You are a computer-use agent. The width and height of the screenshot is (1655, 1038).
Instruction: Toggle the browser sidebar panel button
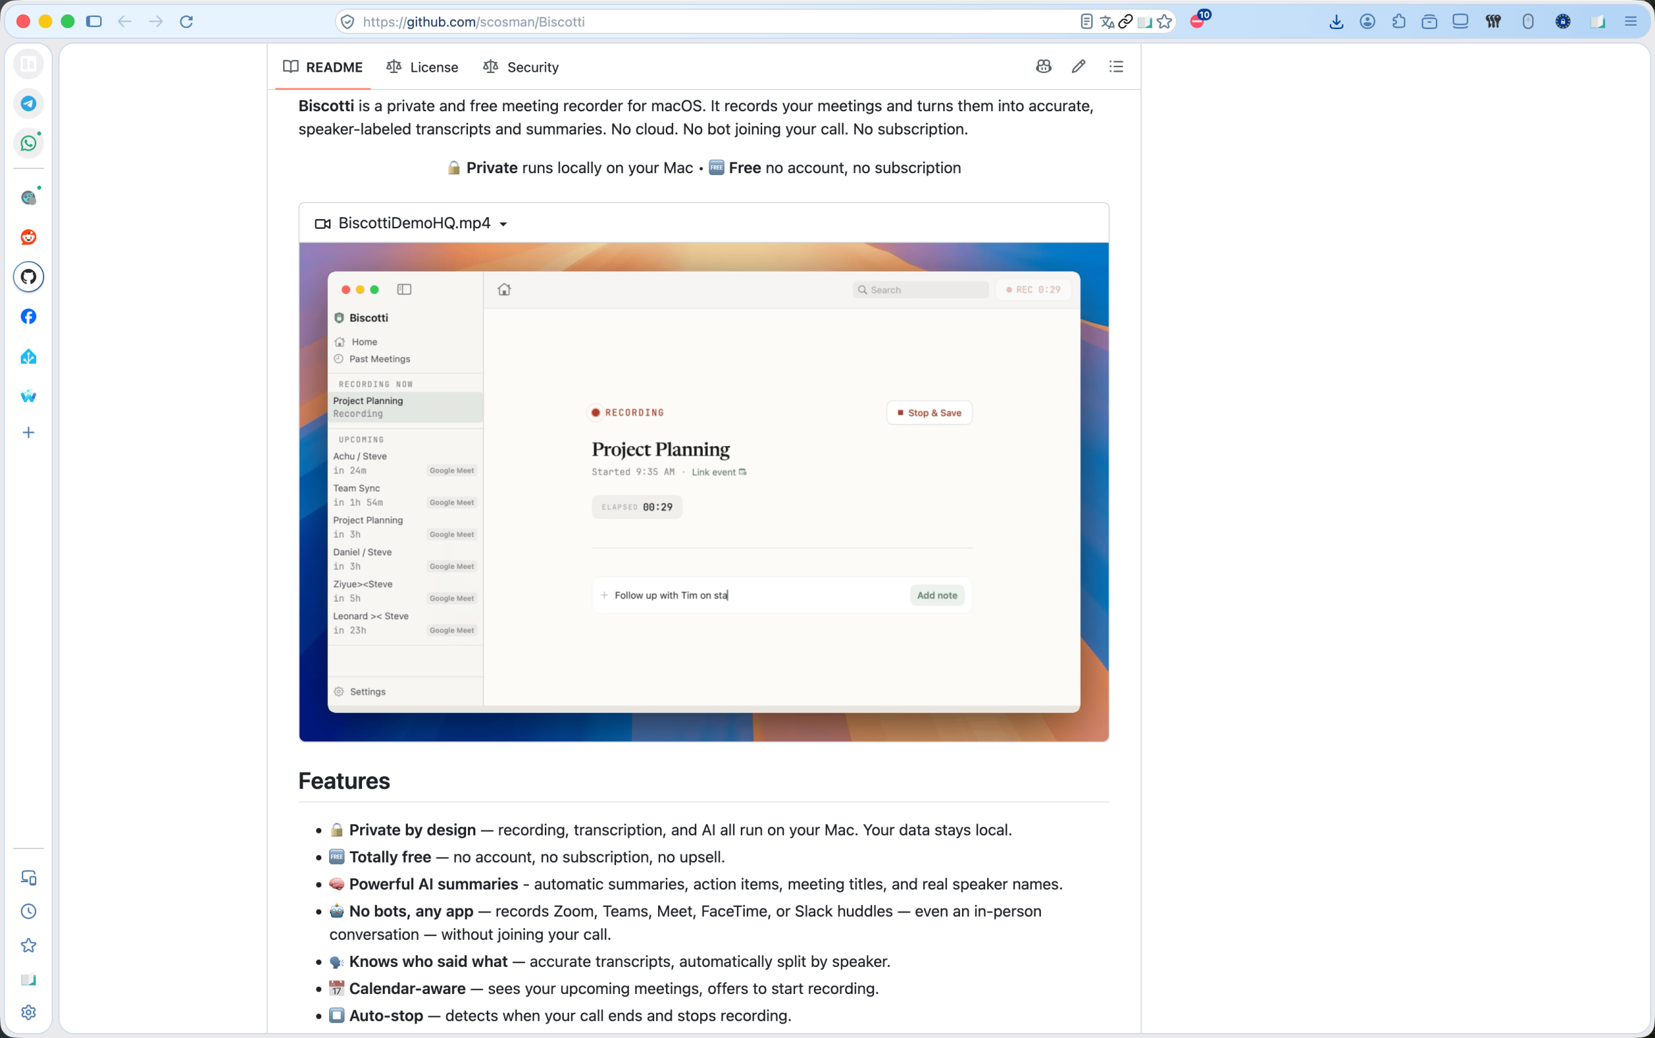click(x=94, y=21)
